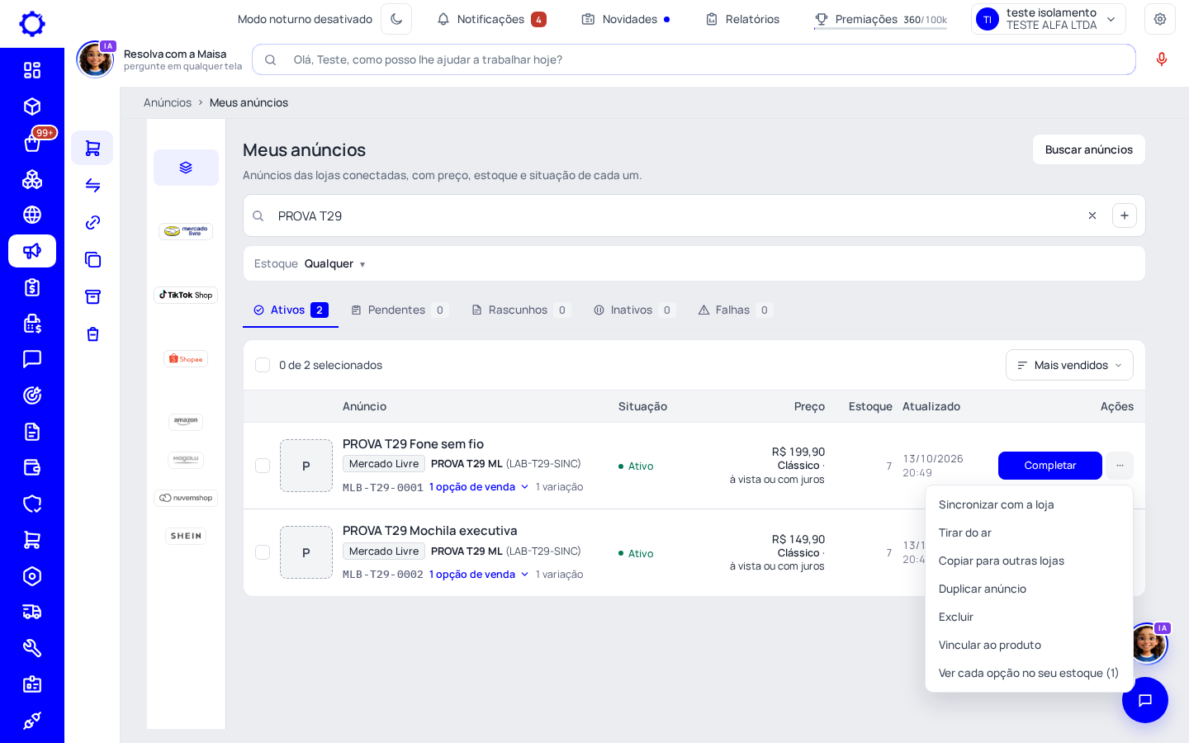
Task: Open Mais vendidos sort dropdown
Action: click(1069, 365)
